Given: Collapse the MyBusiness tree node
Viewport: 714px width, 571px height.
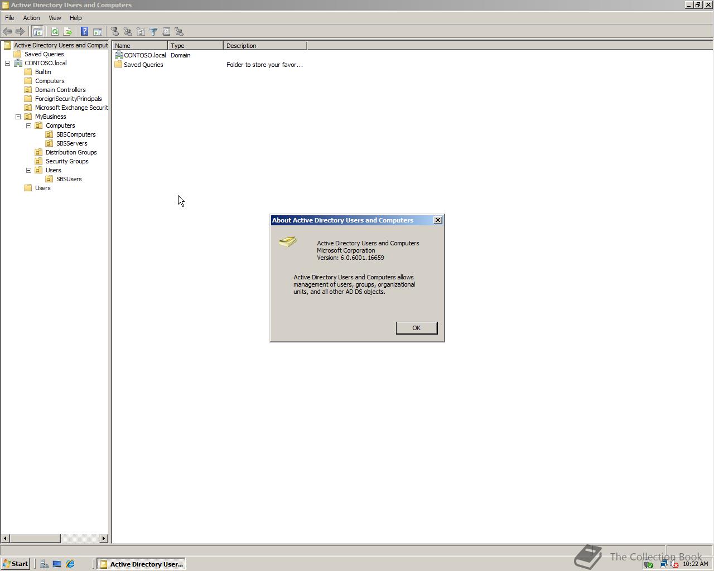Looking at the screenshot, I should (18, 117).
